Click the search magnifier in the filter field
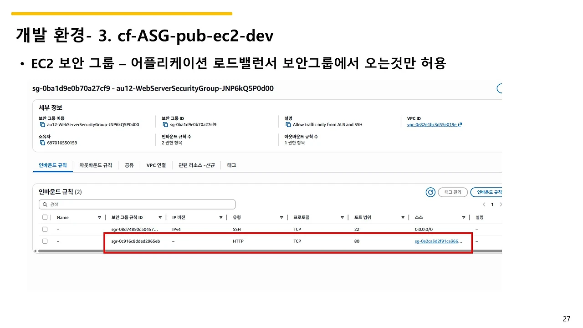The width and height of the screenshot is (583, 328). pos(45,204)
